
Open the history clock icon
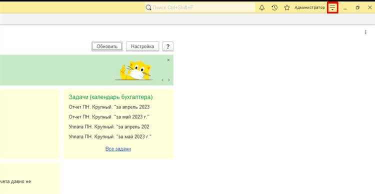274,7
